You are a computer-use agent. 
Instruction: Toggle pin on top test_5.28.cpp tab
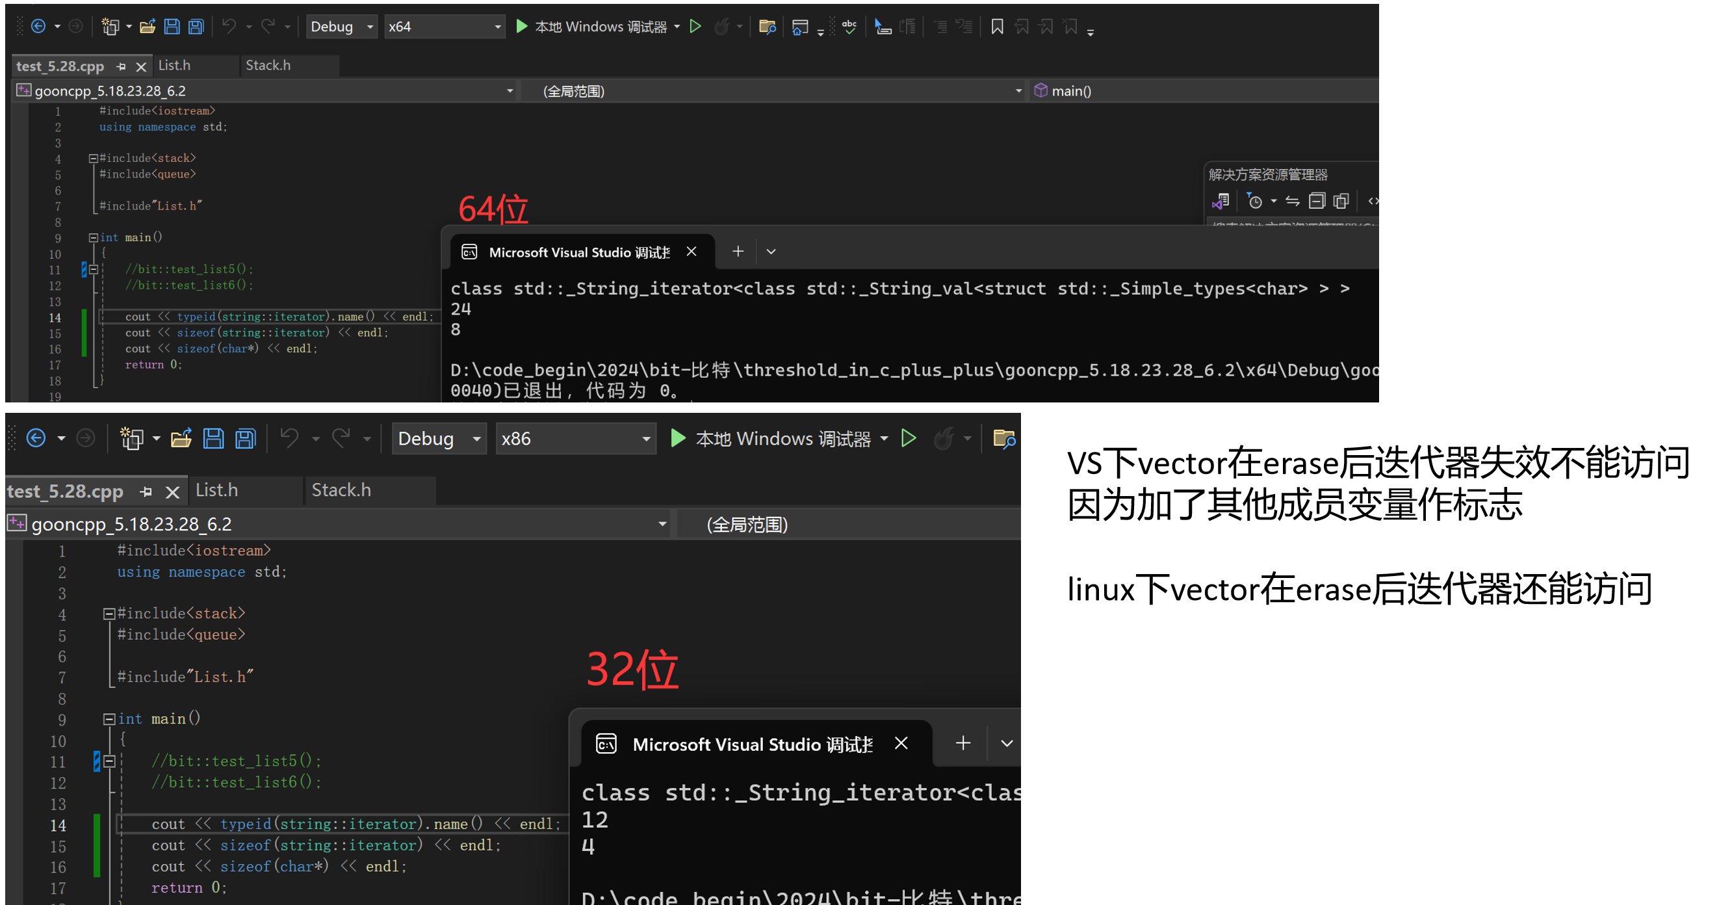pyautogui.click(x=121, y=66)
